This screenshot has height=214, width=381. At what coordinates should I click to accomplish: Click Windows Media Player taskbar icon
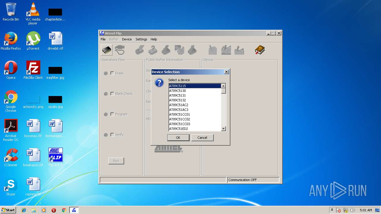[44, 210]
